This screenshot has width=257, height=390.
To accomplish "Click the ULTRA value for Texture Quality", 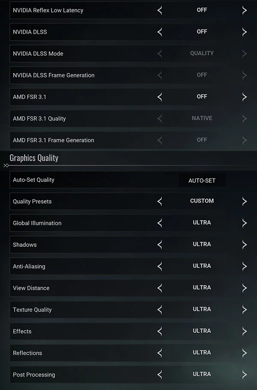I will pos(202,309).
